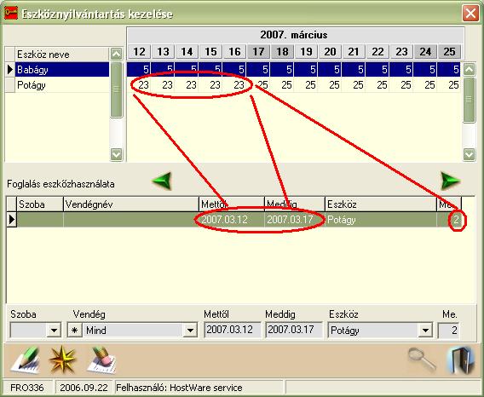
Task: Click day 23 header in calendar
Action: (x=402, y=52)
